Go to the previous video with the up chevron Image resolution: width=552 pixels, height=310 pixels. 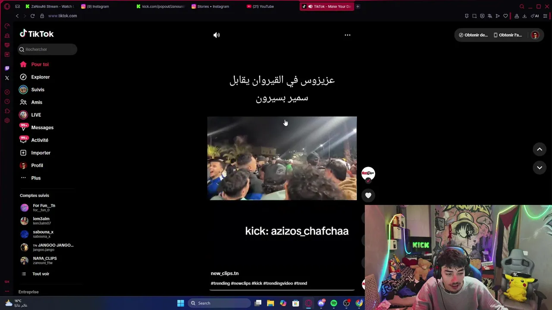click(x=539, y=149)
